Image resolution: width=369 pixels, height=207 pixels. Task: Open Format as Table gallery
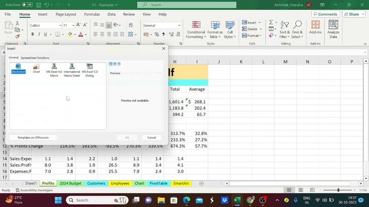(x=215, y=30)
